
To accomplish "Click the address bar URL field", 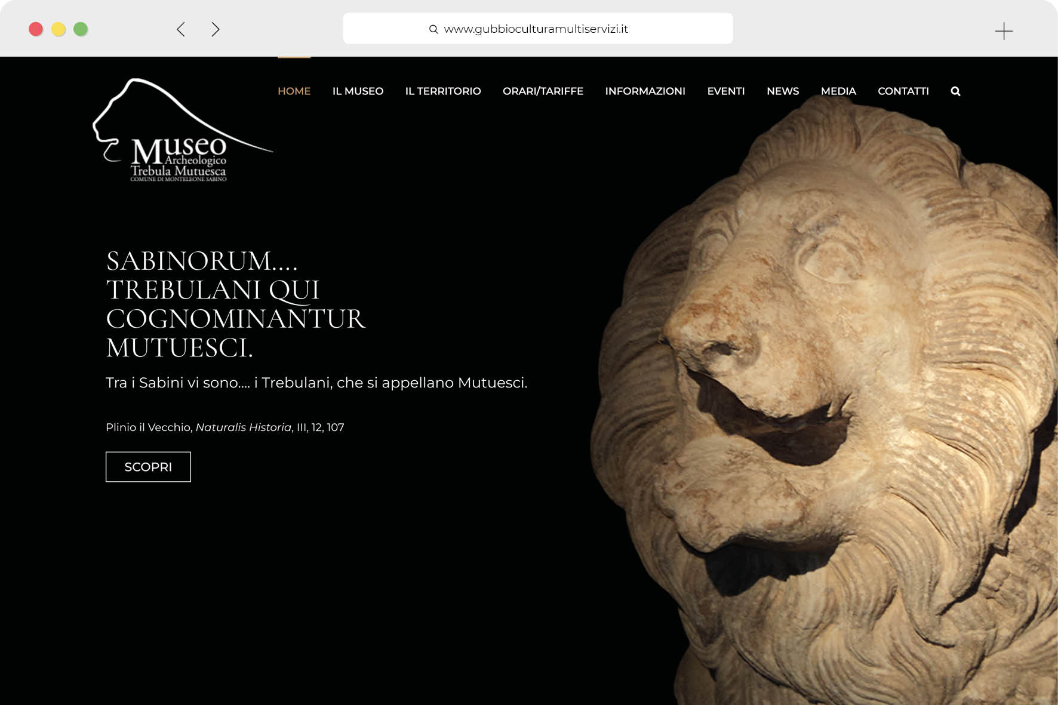I will coord(537,29).
